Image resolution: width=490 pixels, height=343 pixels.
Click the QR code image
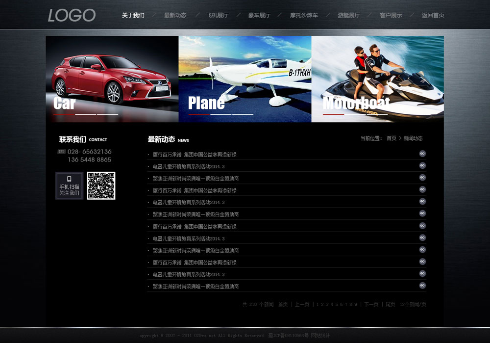coord(101,185)
